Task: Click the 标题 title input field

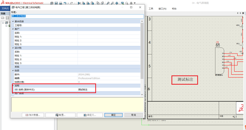Action: (77, 16)
